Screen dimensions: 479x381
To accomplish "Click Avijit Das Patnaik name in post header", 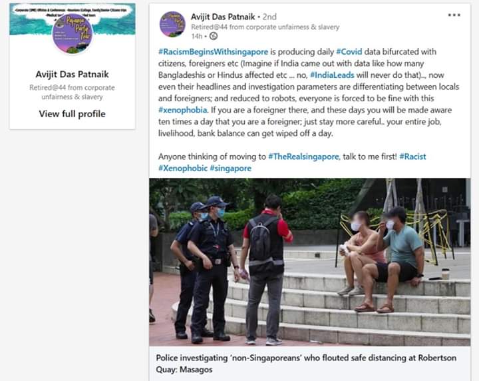I will pos(223,17).
